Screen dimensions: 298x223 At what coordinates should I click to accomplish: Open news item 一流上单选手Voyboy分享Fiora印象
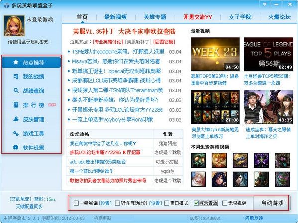point(112,119)
